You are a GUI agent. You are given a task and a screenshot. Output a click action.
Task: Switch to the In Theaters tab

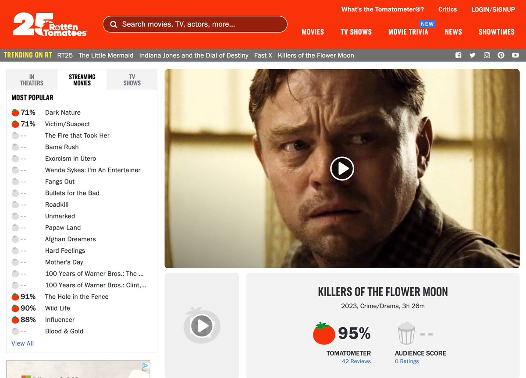pyautogui.click(x=32, y=80)
